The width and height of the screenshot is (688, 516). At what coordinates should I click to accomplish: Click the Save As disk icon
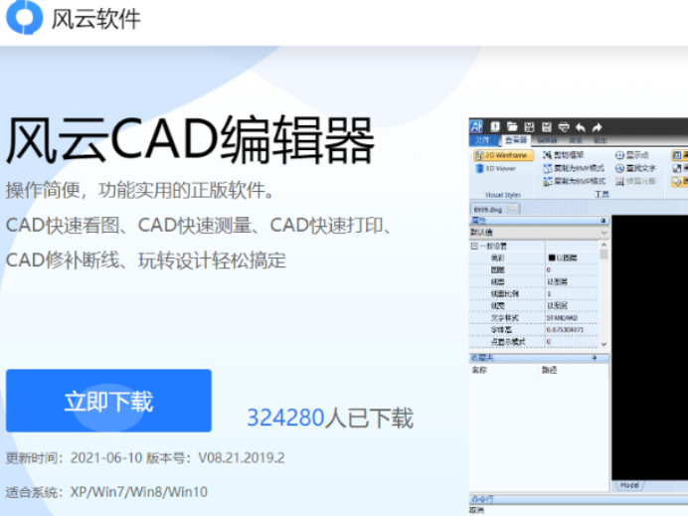pos(546,127)
